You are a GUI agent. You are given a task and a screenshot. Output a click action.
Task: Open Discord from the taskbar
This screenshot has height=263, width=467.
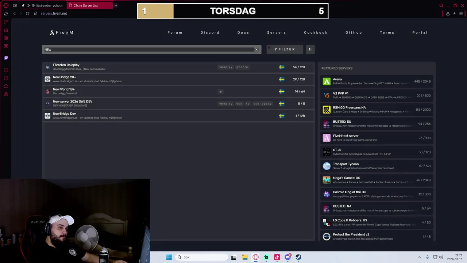point(288,257)
